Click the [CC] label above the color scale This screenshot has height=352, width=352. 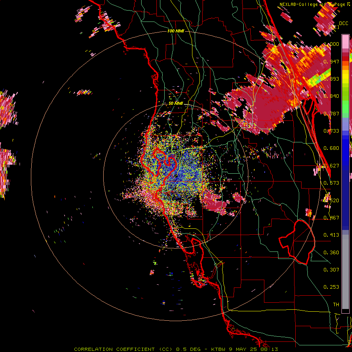tap(334, 27)
